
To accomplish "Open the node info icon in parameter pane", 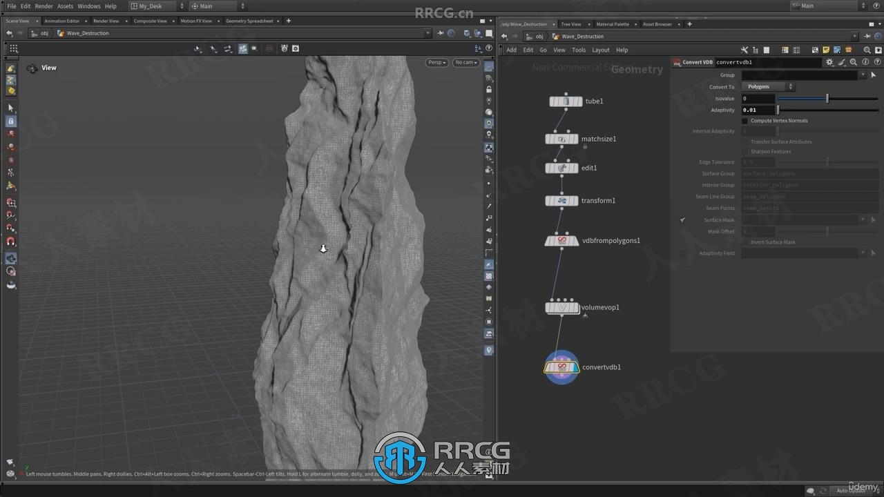I will [865, 62].
